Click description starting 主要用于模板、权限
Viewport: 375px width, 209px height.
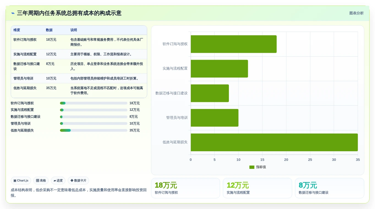(x=102, y=54)
